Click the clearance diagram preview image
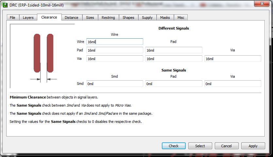Viewport: 273px width, 157px height. [43, 56]
